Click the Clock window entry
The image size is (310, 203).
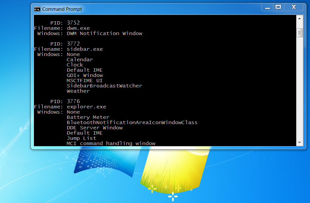coord(75,65)
